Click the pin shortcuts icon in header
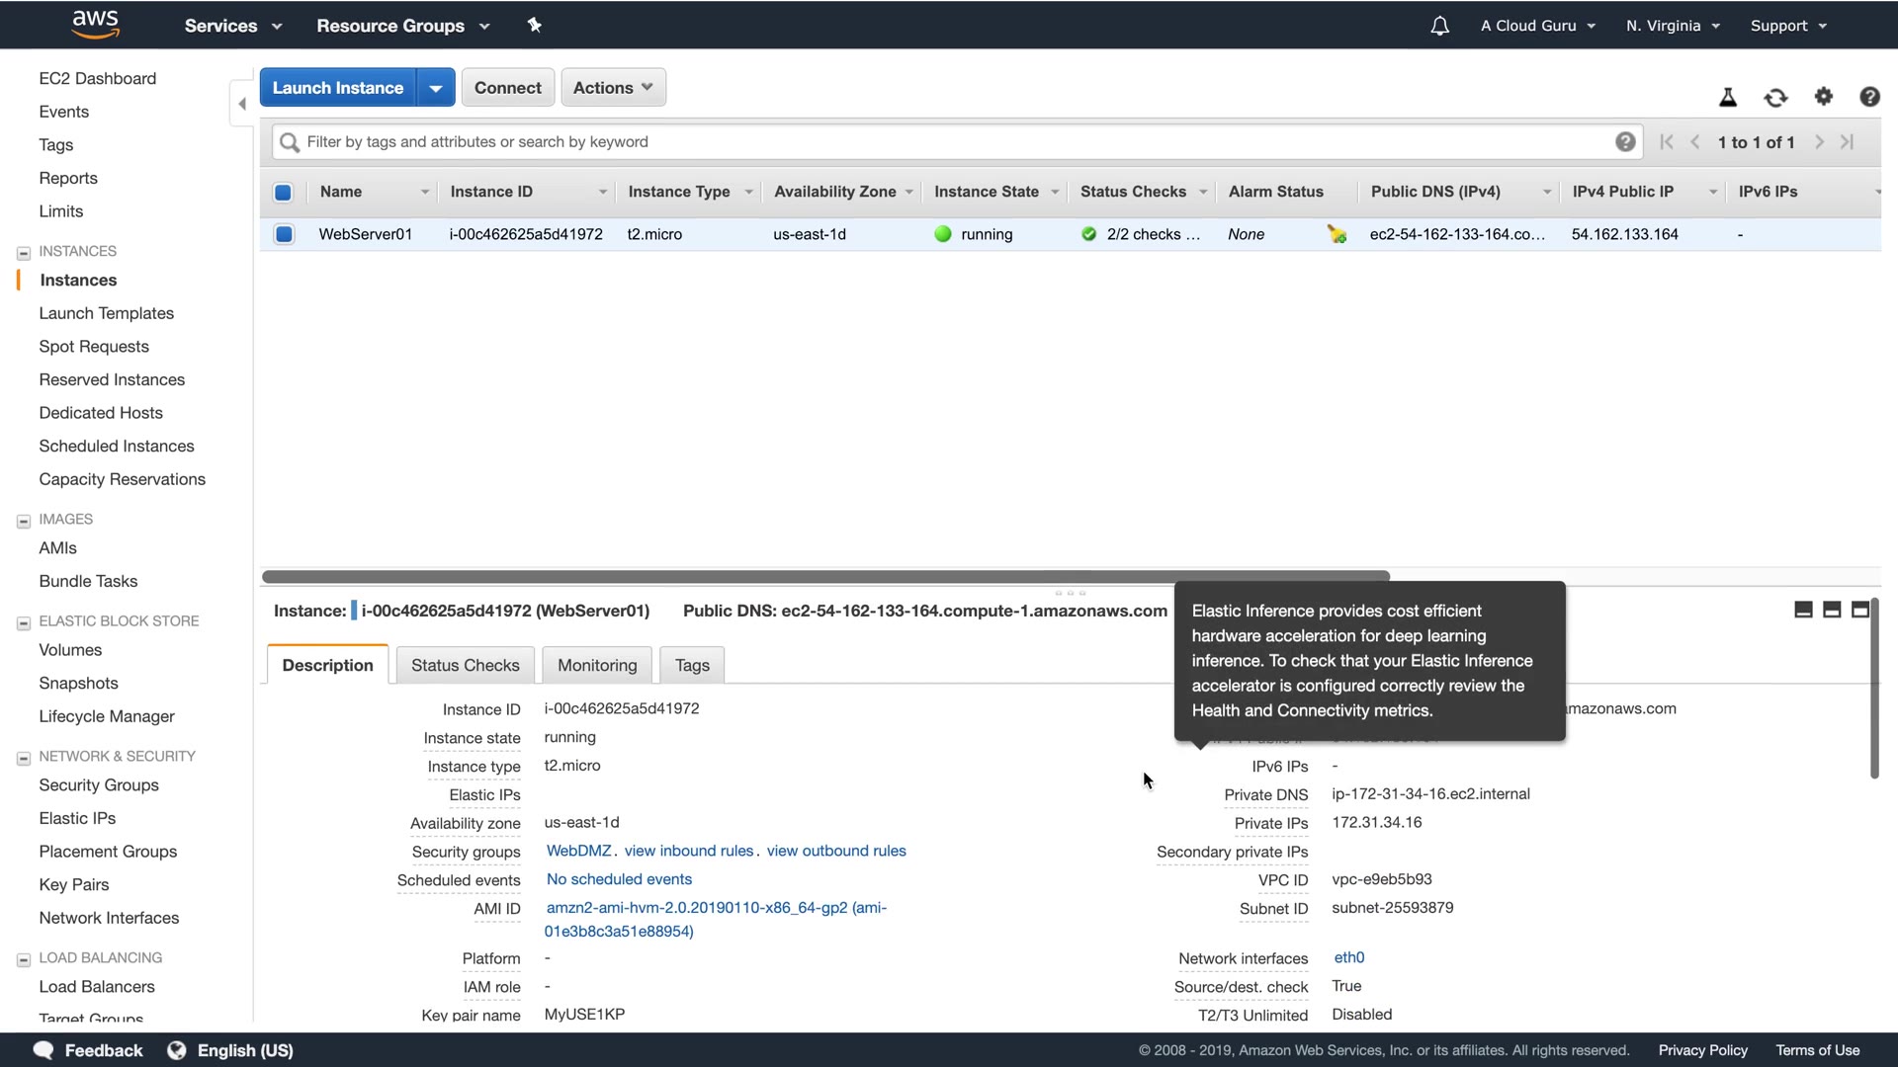This screenshot has width=1898, height=1067. tap(534, 25)
